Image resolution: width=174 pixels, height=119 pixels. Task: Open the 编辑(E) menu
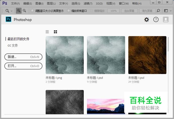pyautogui.click(x=27, y=4)
